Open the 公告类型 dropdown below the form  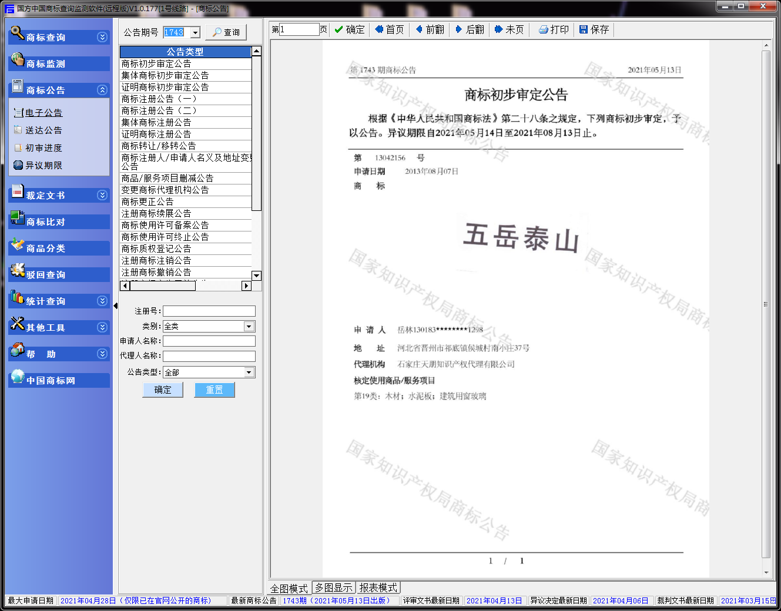pos(249,372)
